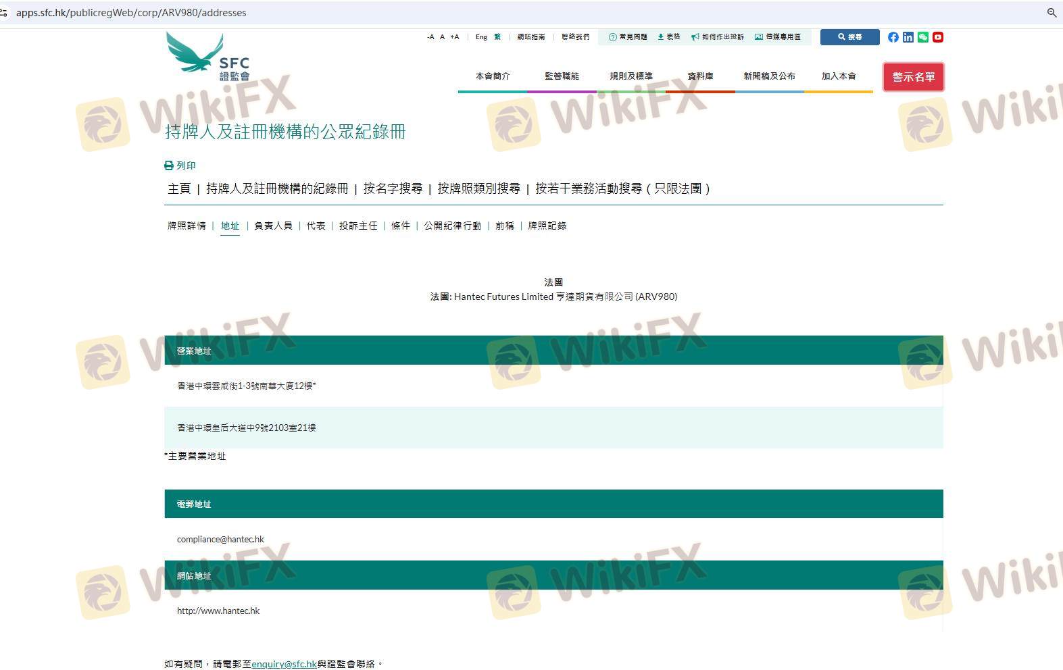This screenshot has height=670, width=1063.
Task: Switch to the 牌照記錄 tab
Action: (x=547, y=226)
